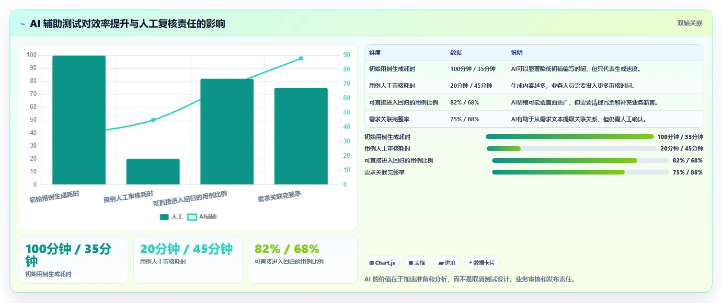Image resolution: width=722 pixels, height=303 pixels.
Task: Click the 双轴关联 label in the header
Action: (690, 23)
